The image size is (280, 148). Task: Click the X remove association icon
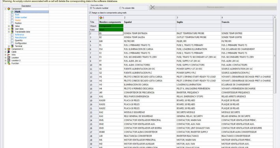[152, 7]
